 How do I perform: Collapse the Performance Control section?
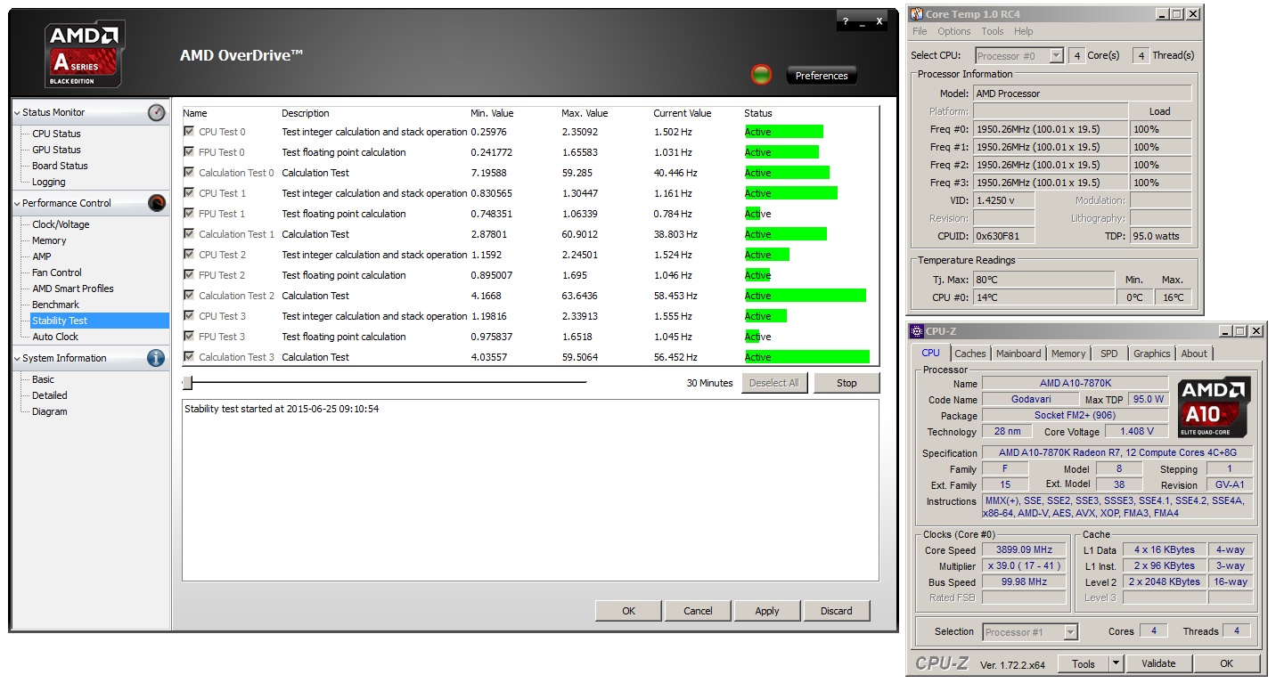(x=17, y=203)
